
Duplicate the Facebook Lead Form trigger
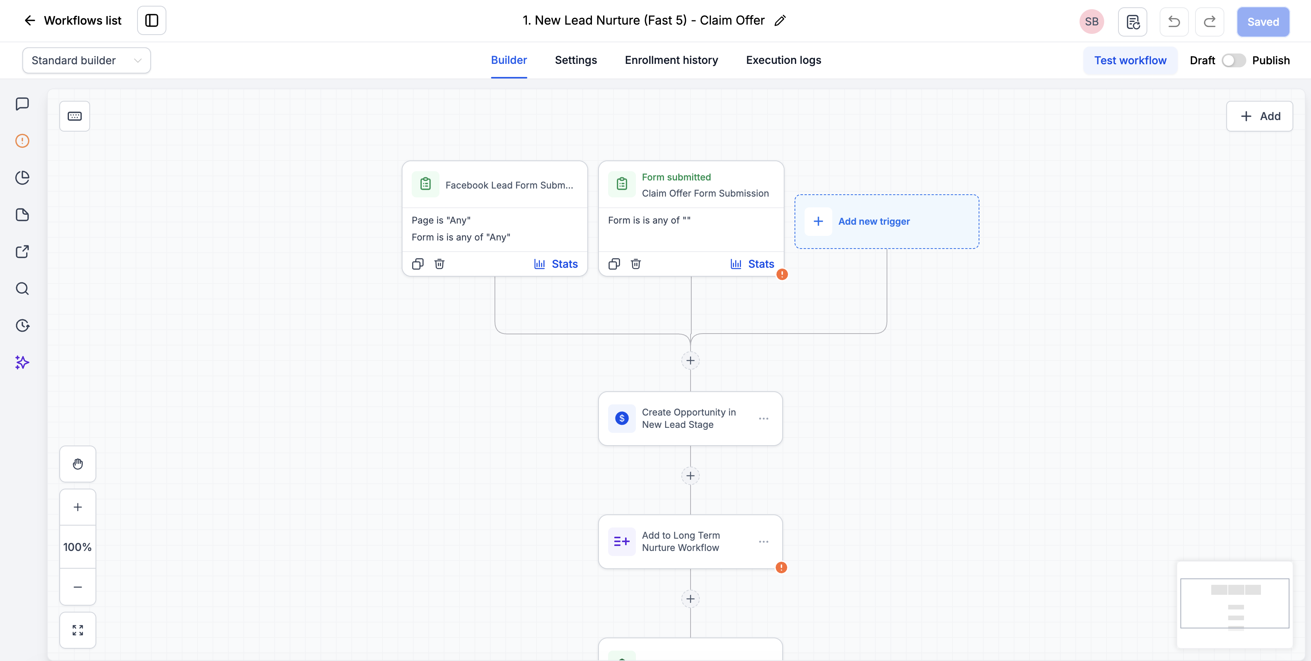click(418, 264)
